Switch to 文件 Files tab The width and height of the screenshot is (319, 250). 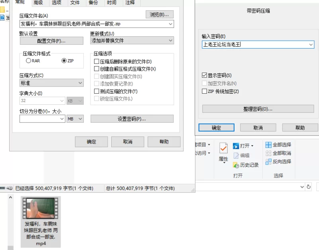tap(75, 3)
